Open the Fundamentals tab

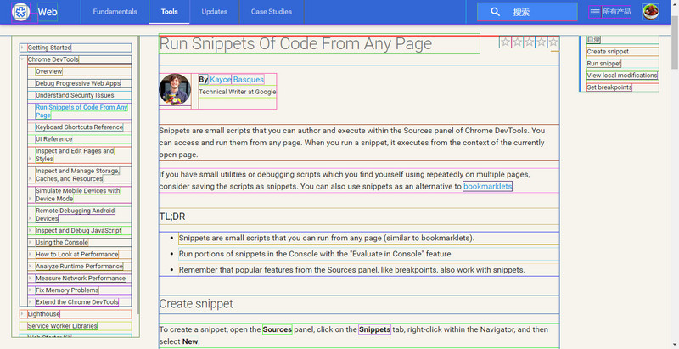[x=115, y=12]
